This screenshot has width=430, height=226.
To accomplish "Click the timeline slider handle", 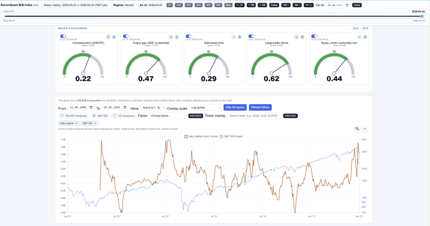I will point(422,16).
